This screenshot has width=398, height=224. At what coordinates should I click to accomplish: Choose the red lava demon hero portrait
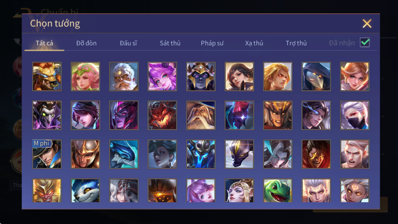pyautogui.click(x=162, y=115)
